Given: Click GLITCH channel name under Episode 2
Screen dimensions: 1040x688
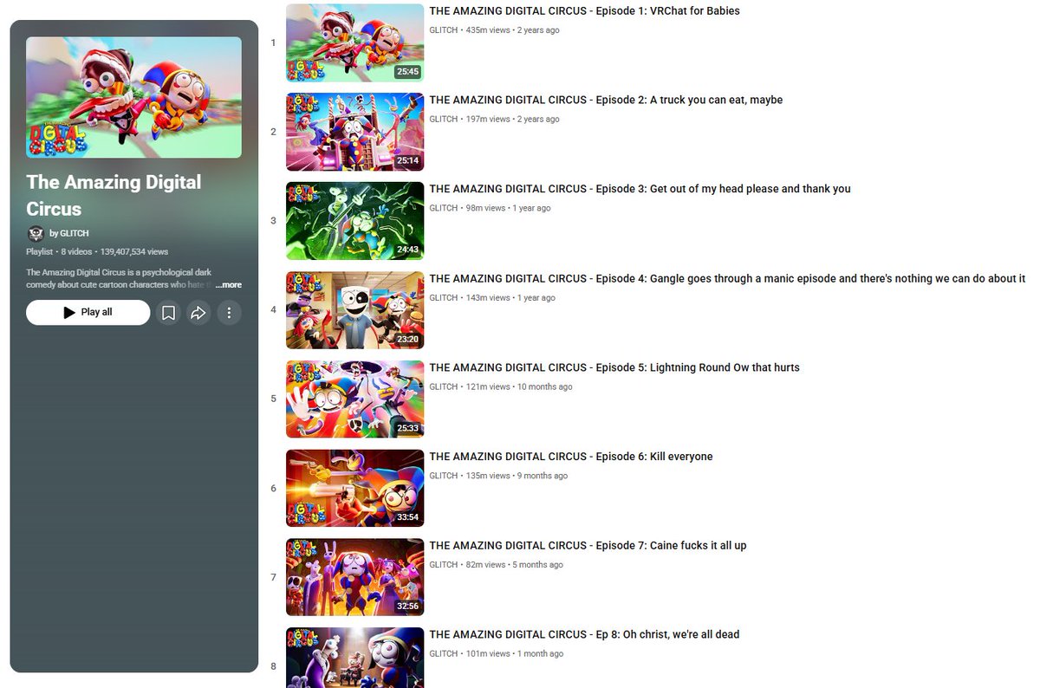Looking at the screenshot, I should point(444,120).
